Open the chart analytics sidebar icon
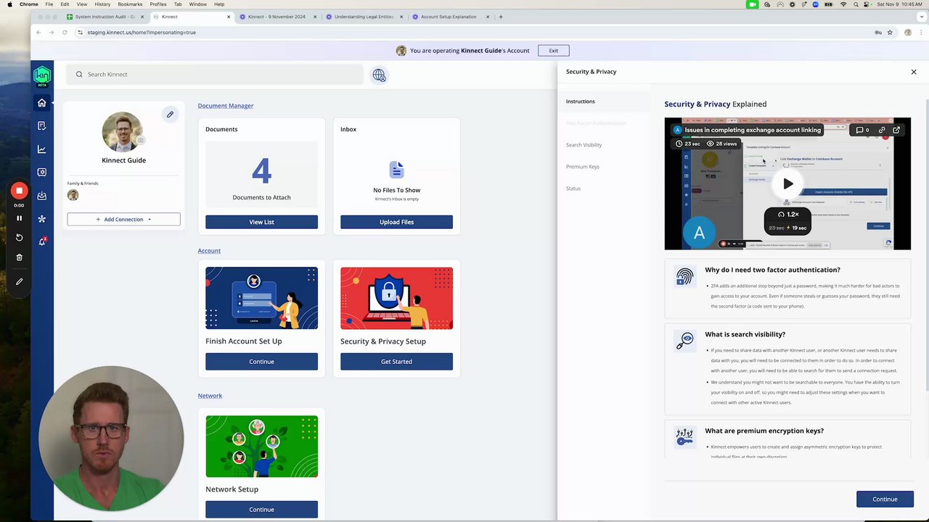 [41, 149]
